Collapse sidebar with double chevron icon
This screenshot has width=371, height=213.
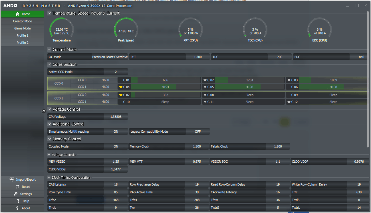click(44, 111)
